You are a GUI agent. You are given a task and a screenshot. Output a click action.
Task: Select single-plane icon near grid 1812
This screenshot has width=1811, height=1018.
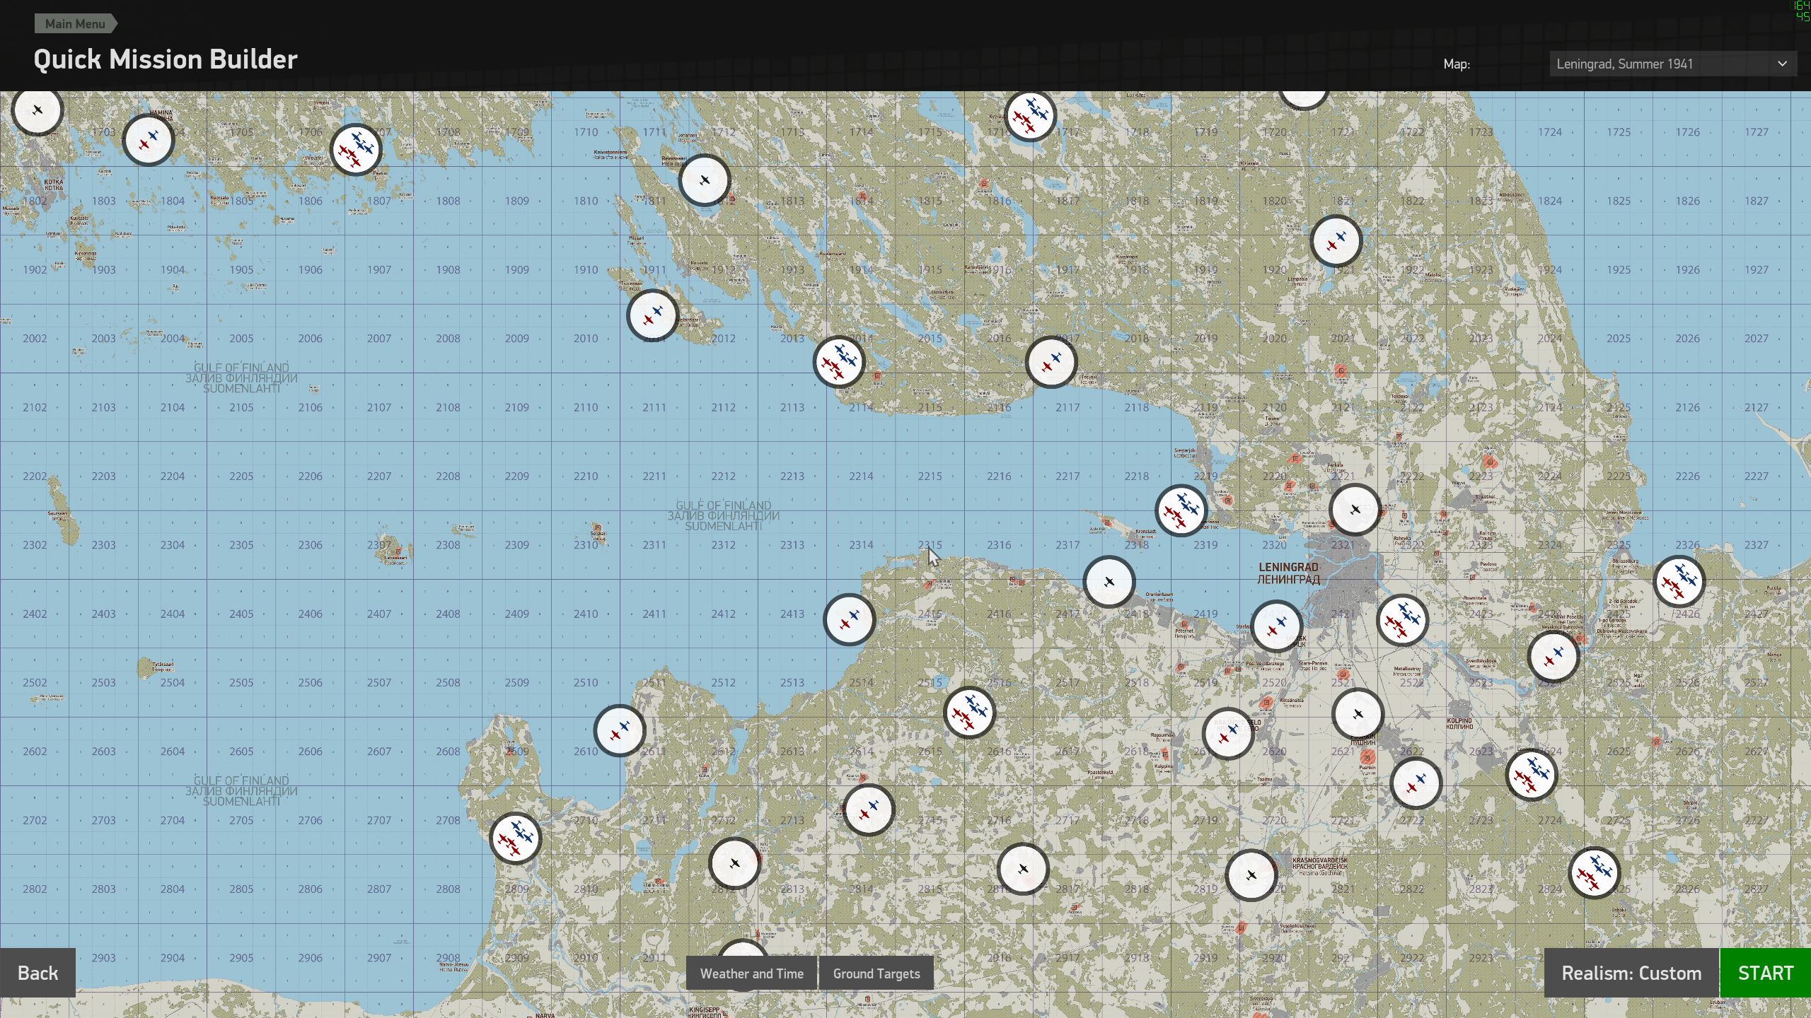(x=705, y=180)
